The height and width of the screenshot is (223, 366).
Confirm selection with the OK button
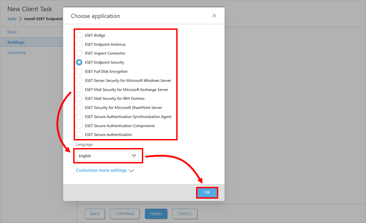207,192
